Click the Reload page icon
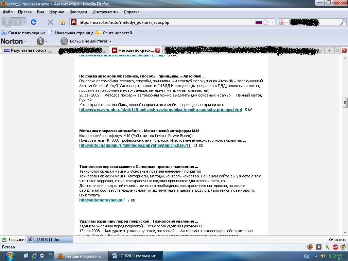Viewport: 348px width, 261px height. (x=33, y=22)
